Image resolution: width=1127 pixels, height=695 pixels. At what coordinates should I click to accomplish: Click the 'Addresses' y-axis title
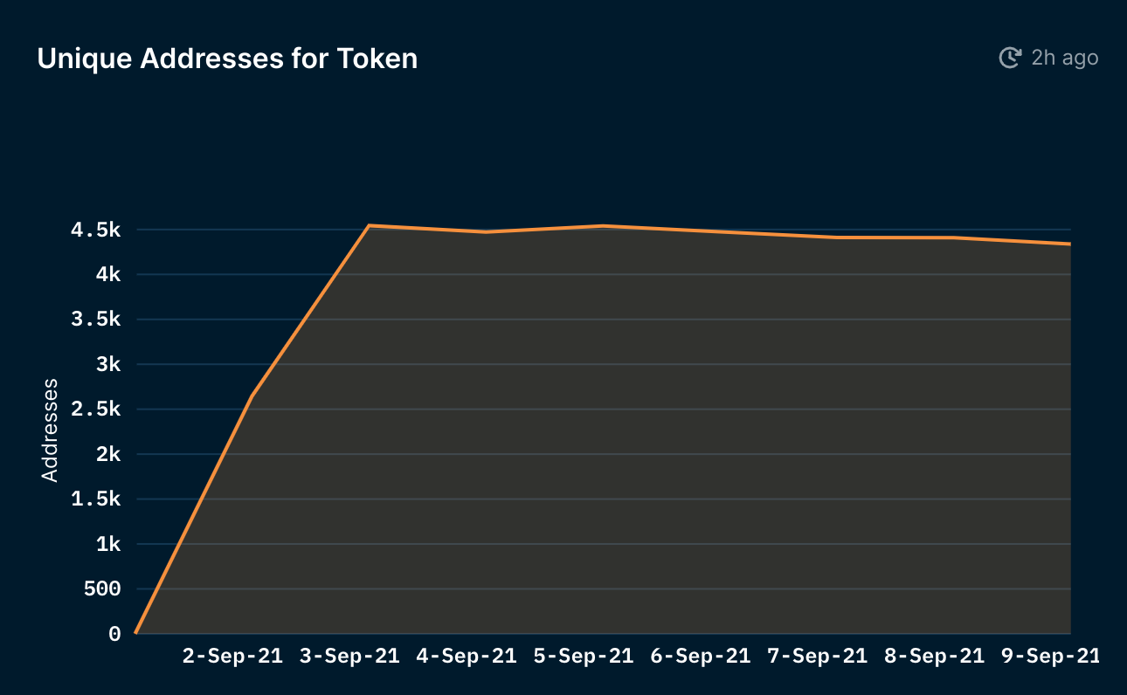pyautogui.click(x=50, y=430)
